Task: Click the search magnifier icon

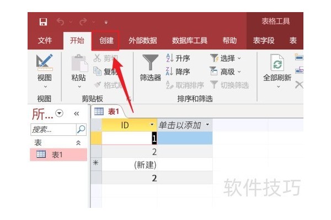Action: pyautogui.click(x=81, y=129)
